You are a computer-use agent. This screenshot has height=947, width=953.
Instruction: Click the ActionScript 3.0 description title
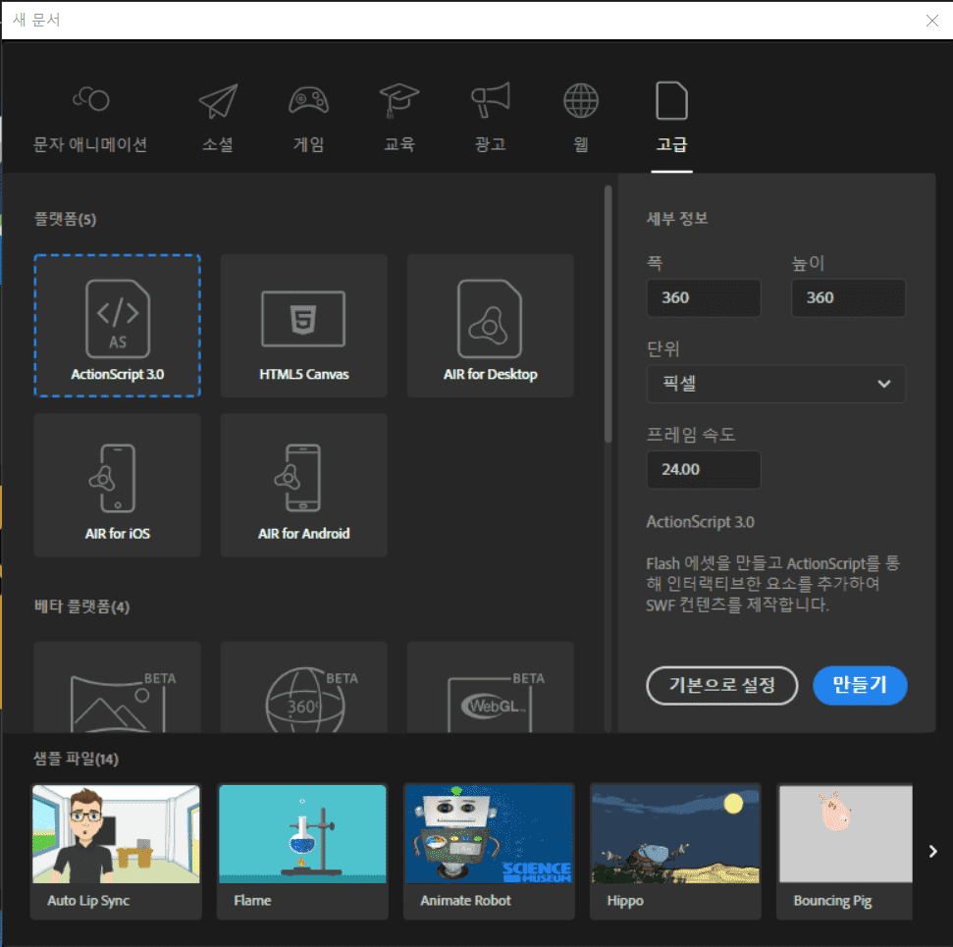pyautogui.click(x=700, y=522)
